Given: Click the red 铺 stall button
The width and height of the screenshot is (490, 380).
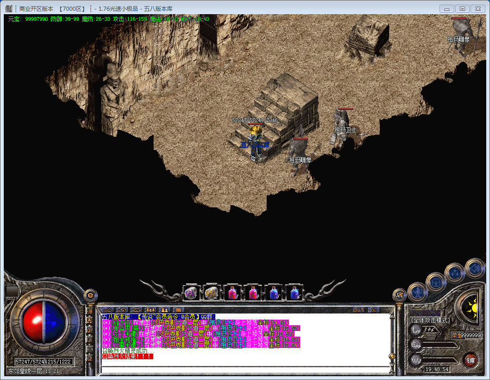Looking at the screenshot, I should click(x=470, y=360).
